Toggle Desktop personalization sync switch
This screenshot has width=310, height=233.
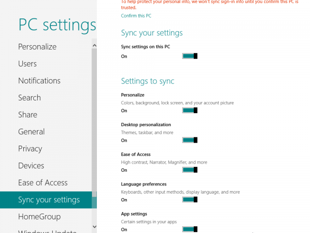(x=189, y=140)
